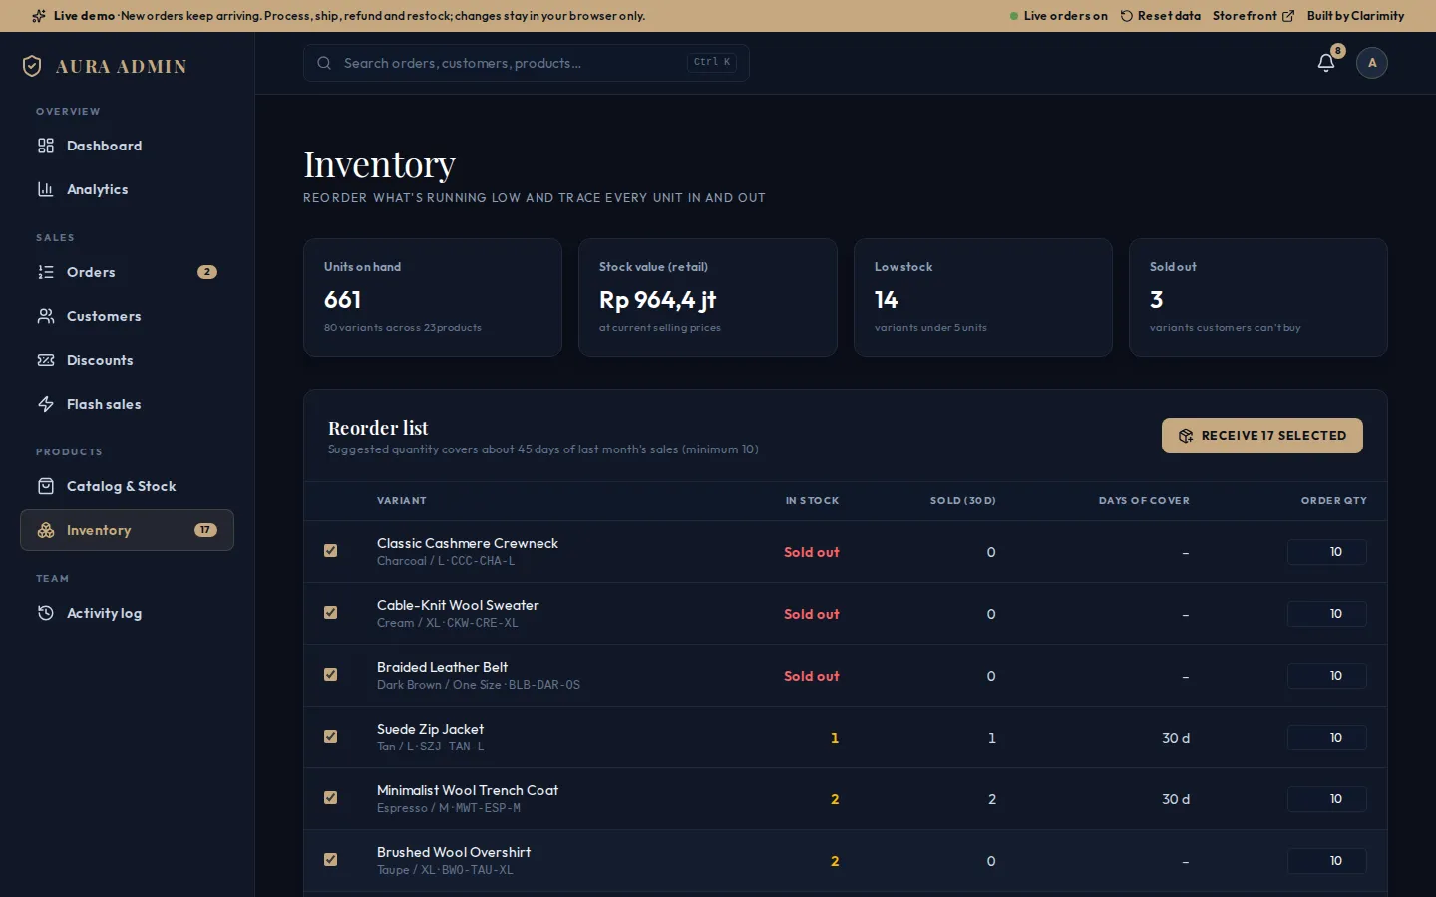
Task: Click the Storefront external link icon
Action: tap(1288, 16)
